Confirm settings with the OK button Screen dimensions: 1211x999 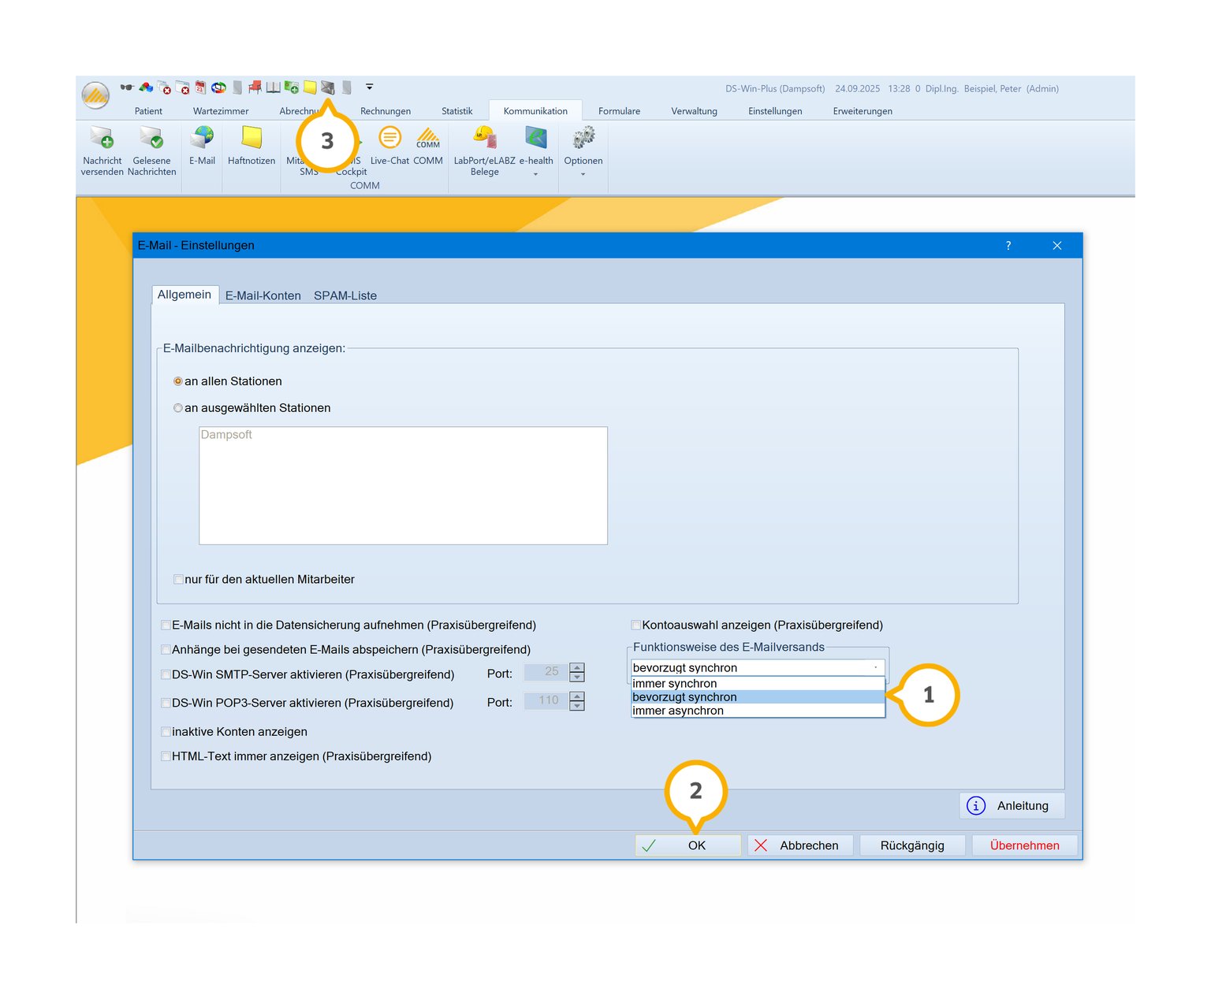coord(687,845)
